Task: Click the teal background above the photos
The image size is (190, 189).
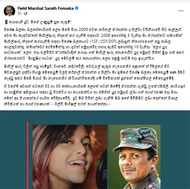Action: pyautogui.click(x=95, y=117)
